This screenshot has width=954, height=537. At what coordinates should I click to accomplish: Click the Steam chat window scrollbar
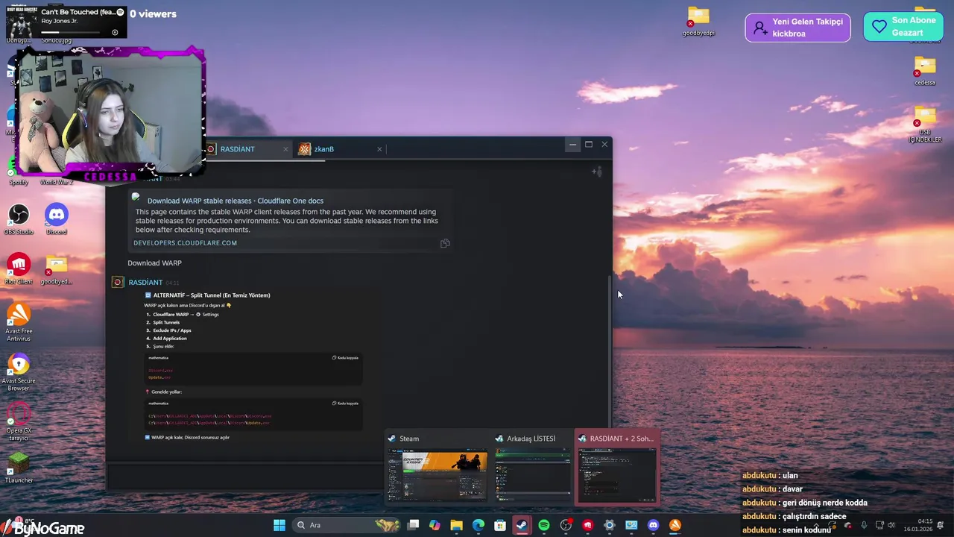pyautogui.click(x=610, y=351)
